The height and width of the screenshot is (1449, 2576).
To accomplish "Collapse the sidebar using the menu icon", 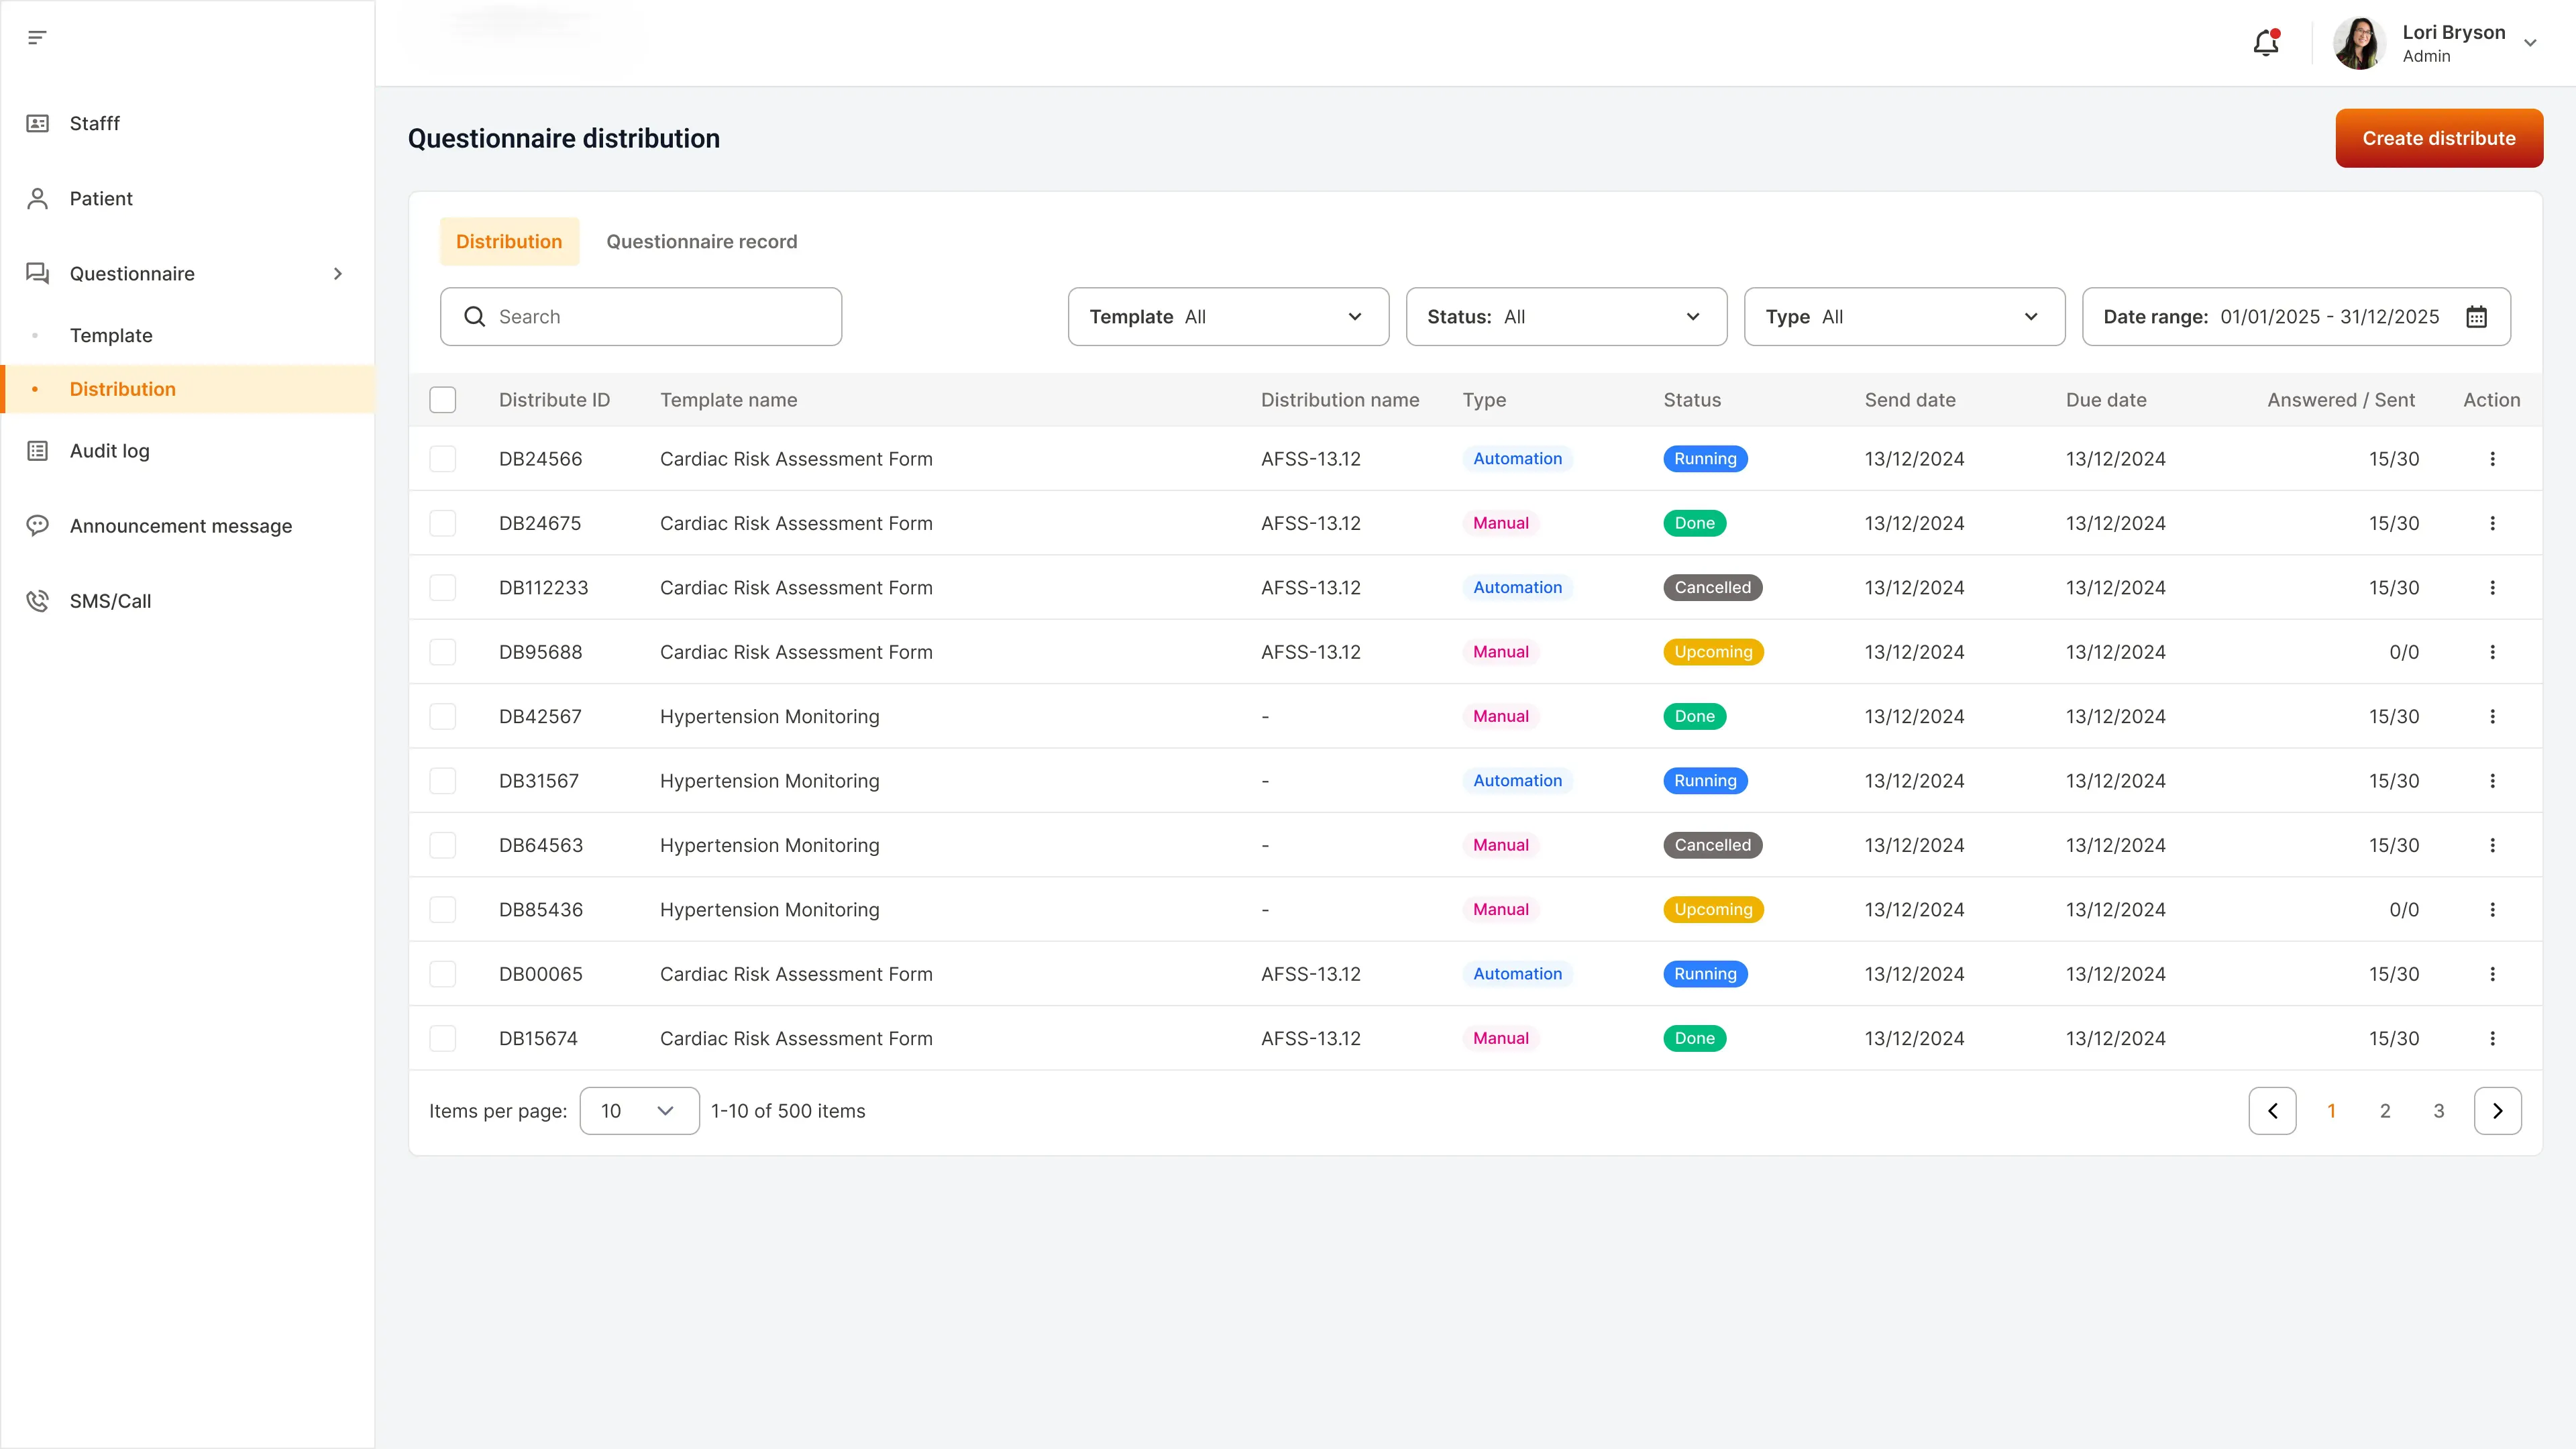I will point(37,38).
